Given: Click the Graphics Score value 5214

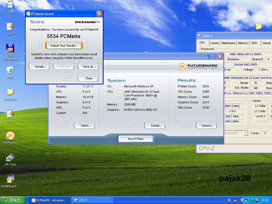Looking at the screenshot, I should [x=206, y=102].
